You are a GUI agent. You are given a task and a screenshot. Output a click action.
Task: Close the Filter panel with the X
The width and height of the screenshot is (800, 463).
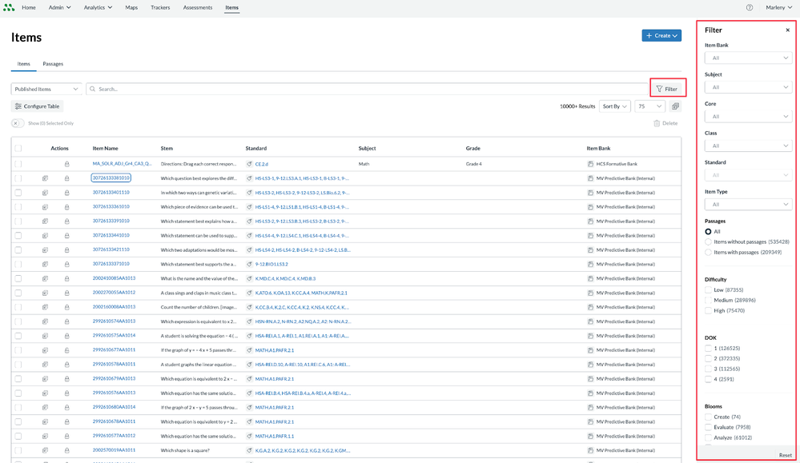[787, 30]
